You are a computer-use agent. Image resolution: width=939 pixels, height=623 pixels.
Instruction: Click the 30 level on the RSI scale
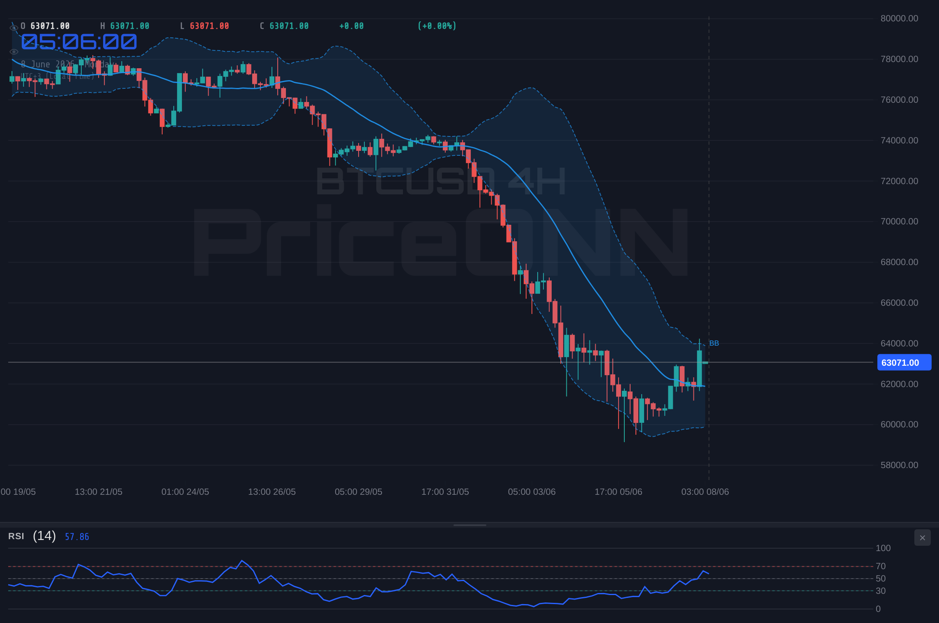881,591
